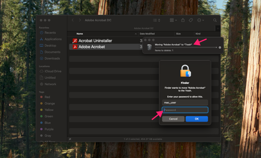Click the Recents clock icon
The width and height of the screenshot is (261, 158).
point(41,33)
